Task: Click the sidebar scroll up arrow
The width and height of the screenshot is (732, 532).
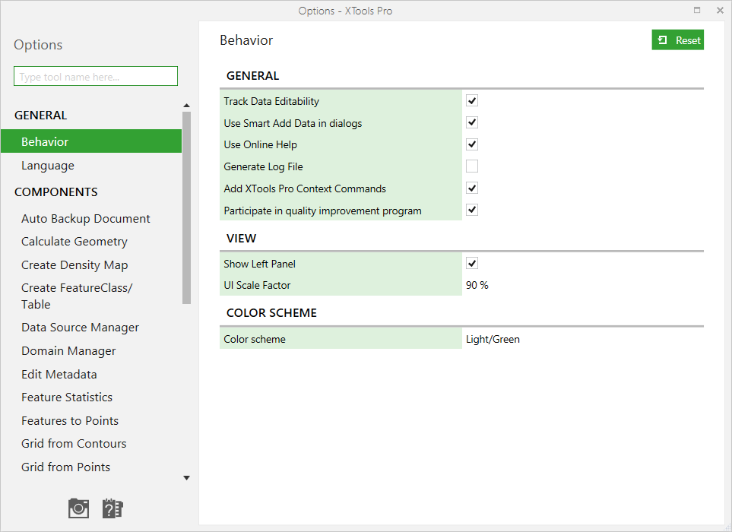Action: [x=187, y=106]
